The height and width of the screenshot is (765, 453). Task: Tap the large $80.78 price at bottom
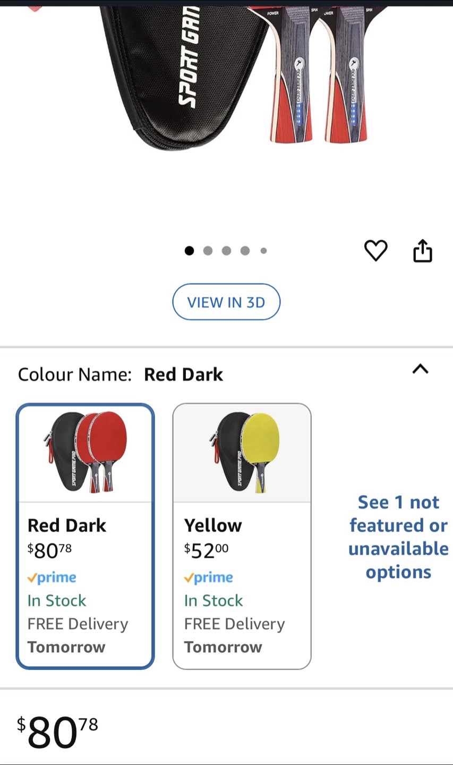point(57,731)
